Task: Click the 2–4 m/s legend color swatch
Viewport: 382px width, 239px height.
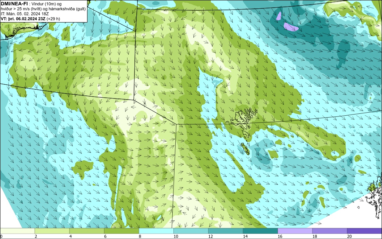Action: click(x=52, y=231)
